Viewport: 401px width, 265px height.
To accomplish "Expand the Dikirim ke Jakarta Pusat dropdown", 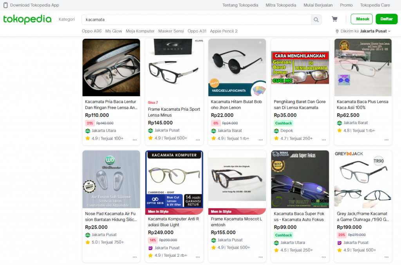I will click(389, 31).
